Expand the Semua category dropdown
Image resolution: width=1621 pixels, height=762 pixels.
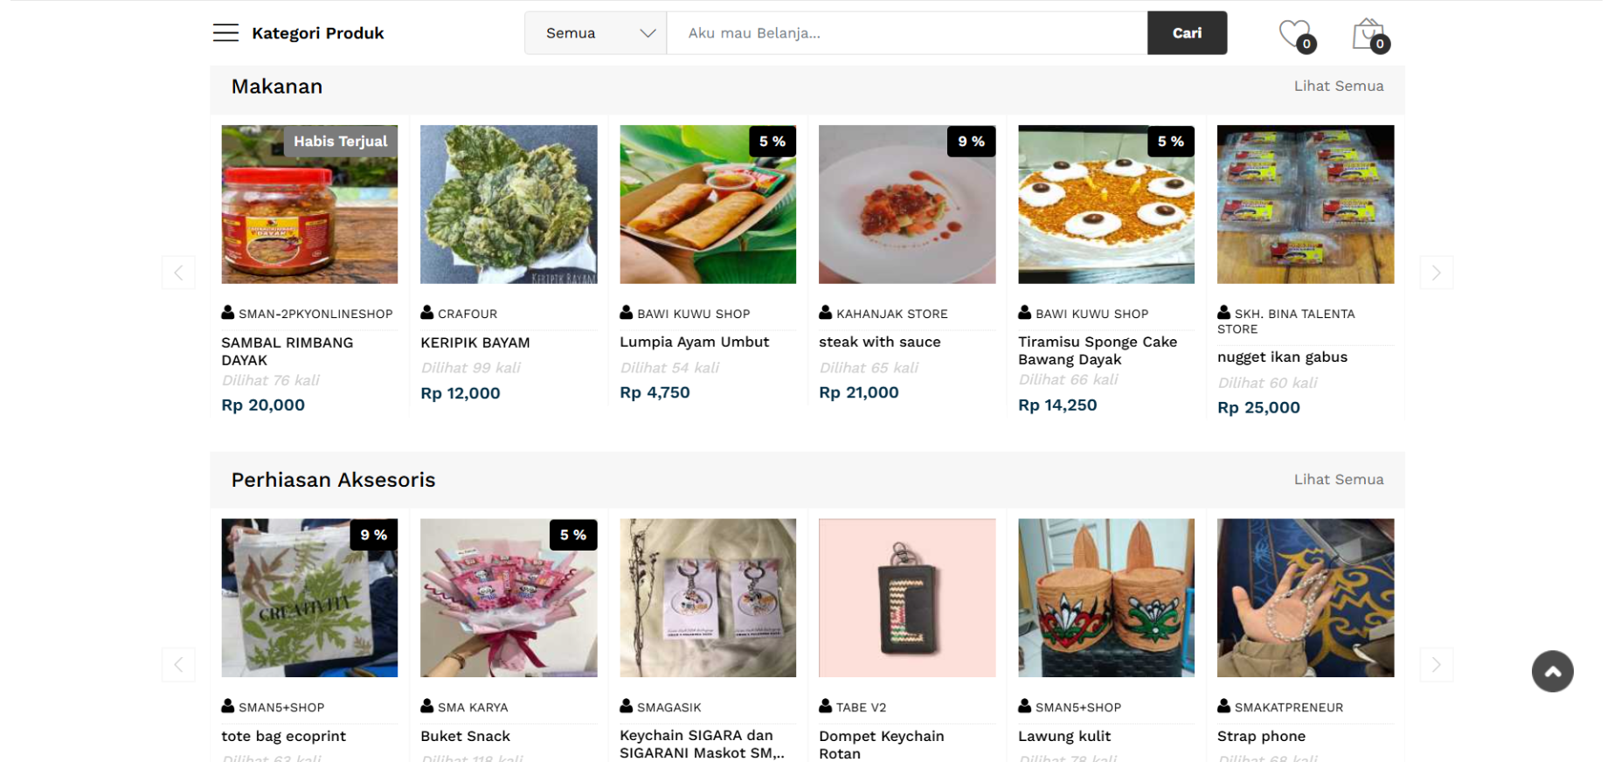[x=596, y=33]
